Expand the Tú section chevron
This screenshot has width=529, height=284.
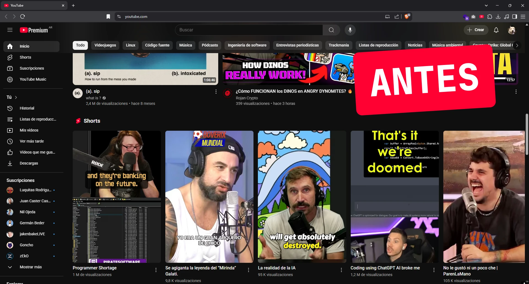pos(16,97)
